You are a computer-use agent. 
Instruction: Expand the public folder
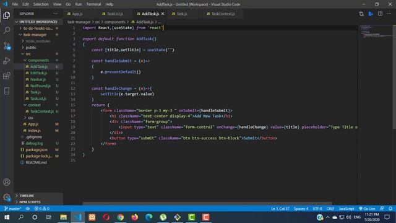[x=31, y=47]
